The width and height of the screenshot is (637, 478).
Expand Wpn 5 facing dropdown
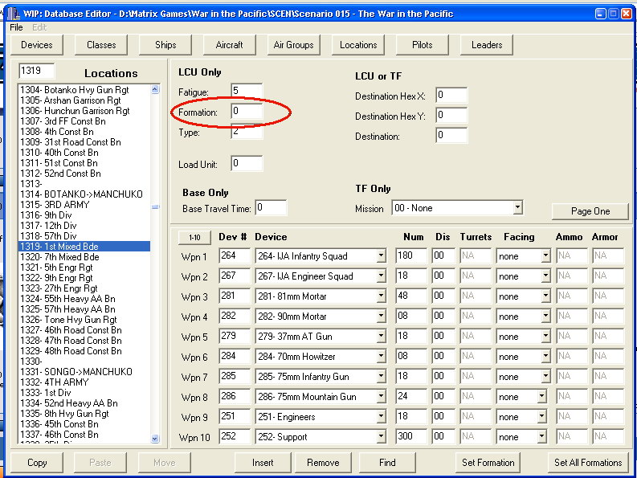pos(545,337)
